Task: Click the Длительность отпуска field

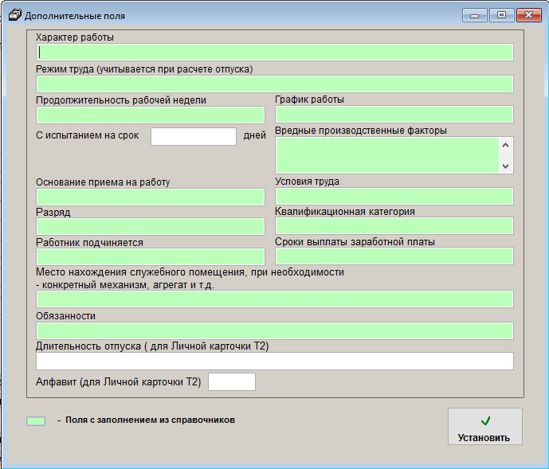Action: click(x=274, y=362)
